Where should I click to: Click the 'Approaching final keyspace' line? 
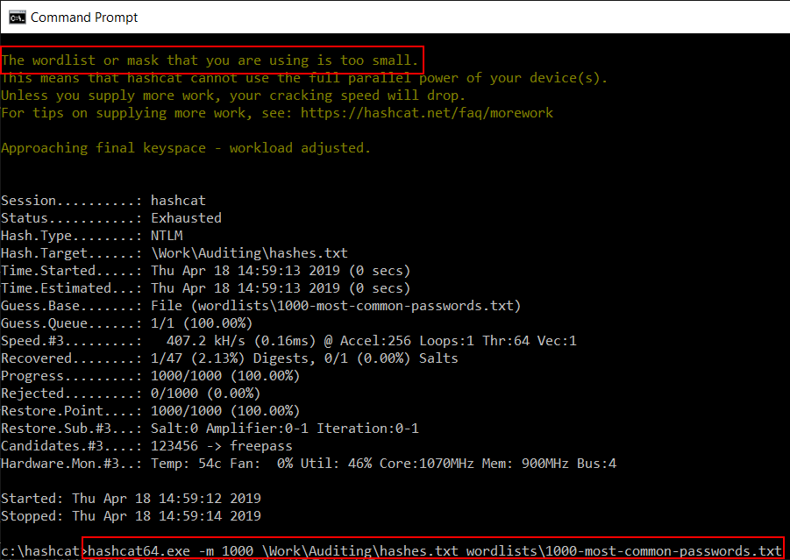[x=186, y=148]
